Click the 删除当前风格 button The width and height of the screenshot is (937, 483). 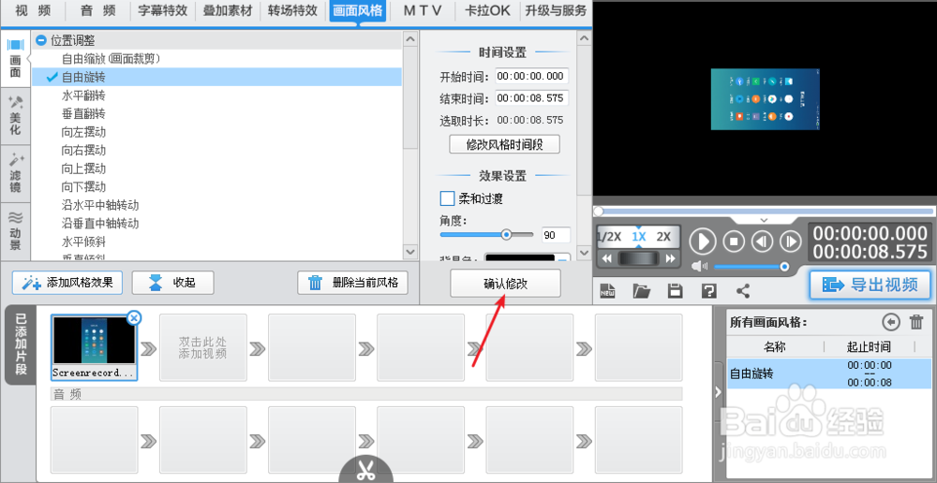point(352,283)
